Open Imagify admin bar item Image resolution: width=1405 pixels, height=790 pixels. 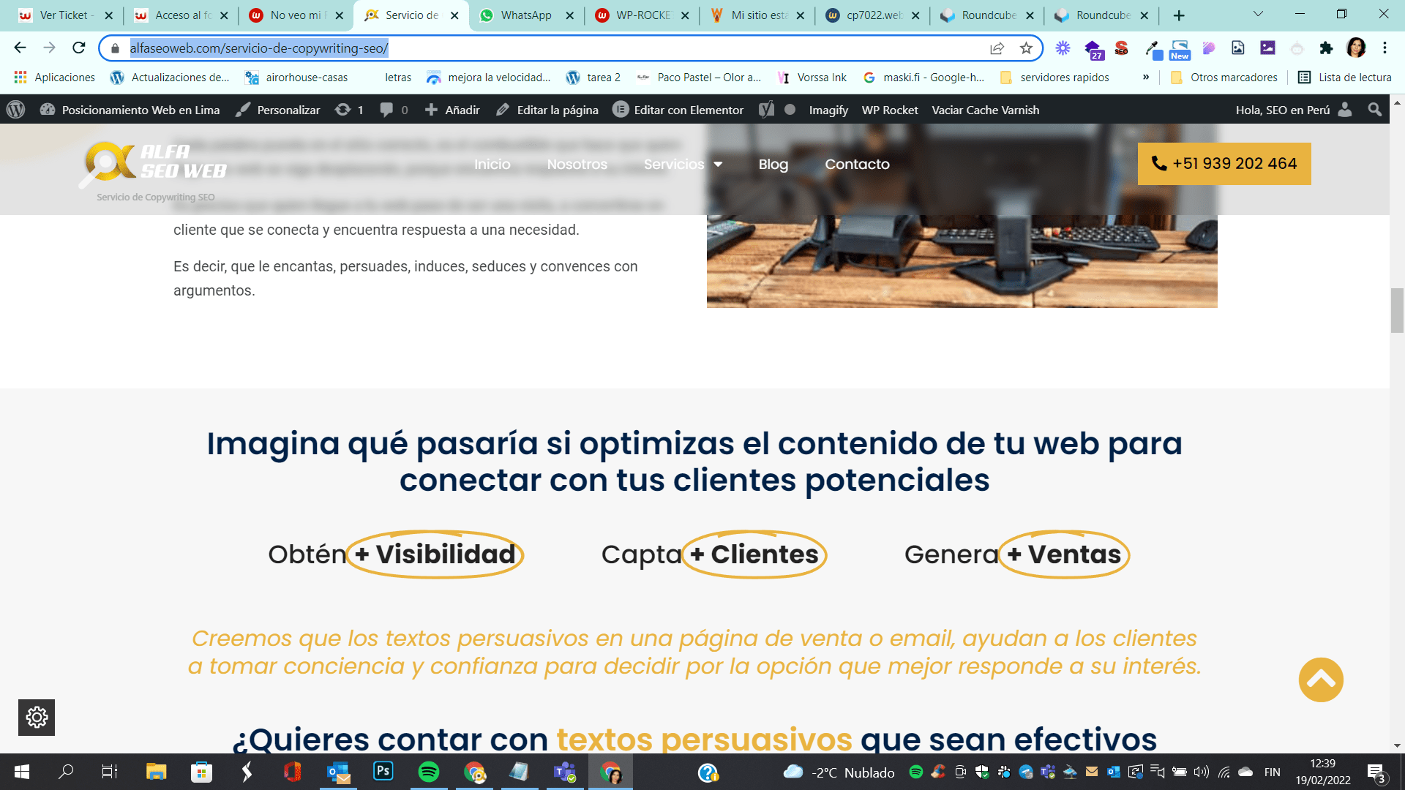tap(828, 110)
